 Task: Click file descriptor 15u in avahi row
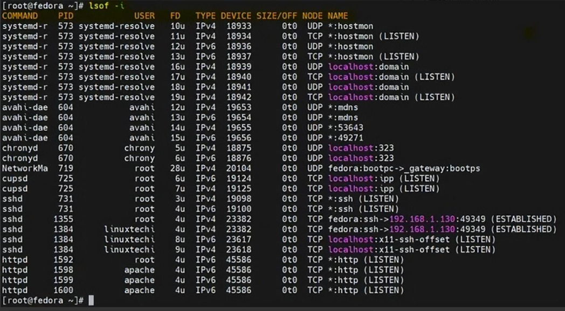click(178, 138)
